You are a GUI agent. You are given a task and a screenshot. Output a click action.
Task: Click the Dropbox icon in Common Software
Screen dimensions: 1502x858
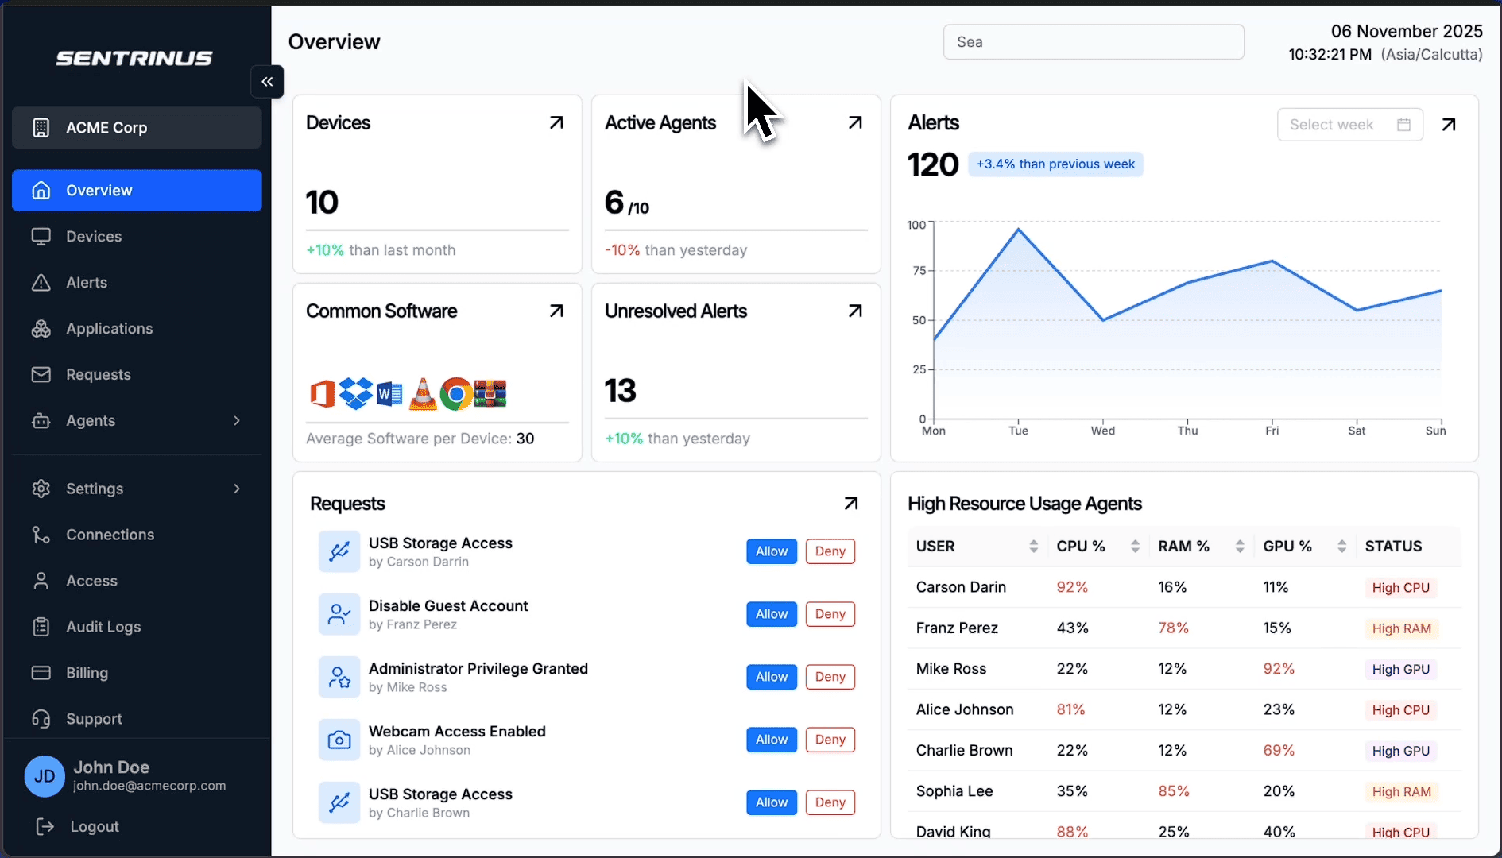pos(355,394)
